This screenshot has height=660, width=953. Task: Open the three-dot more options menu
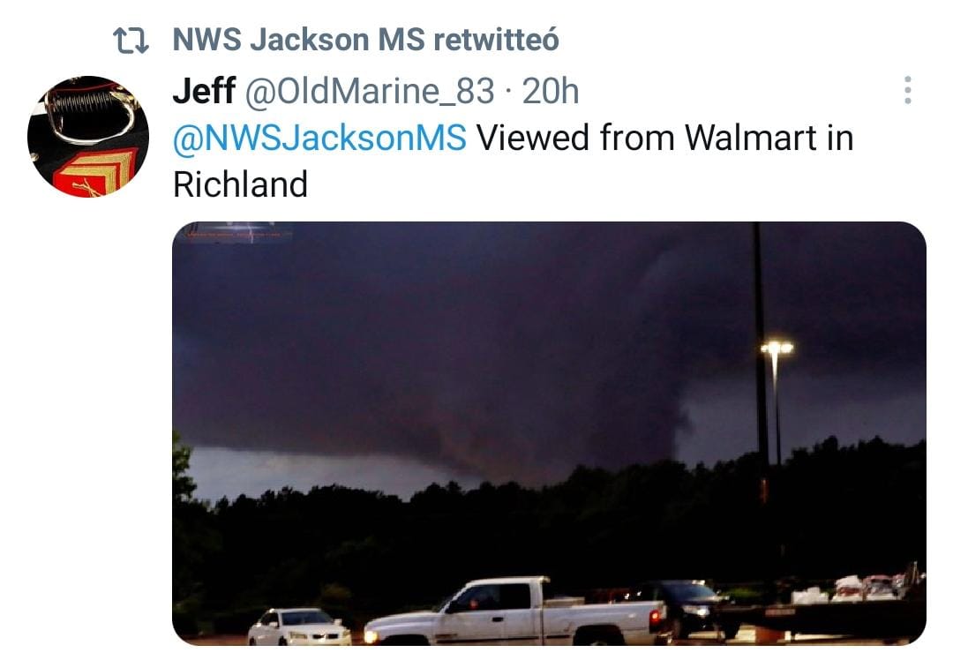tap(907, 90)
